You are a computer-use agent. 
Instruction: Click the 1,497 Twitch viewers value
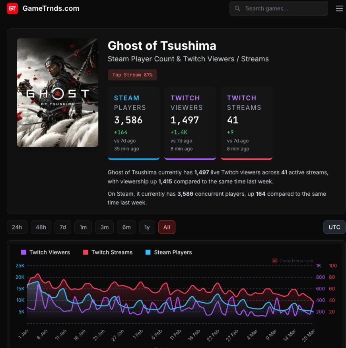pos(185,120)
